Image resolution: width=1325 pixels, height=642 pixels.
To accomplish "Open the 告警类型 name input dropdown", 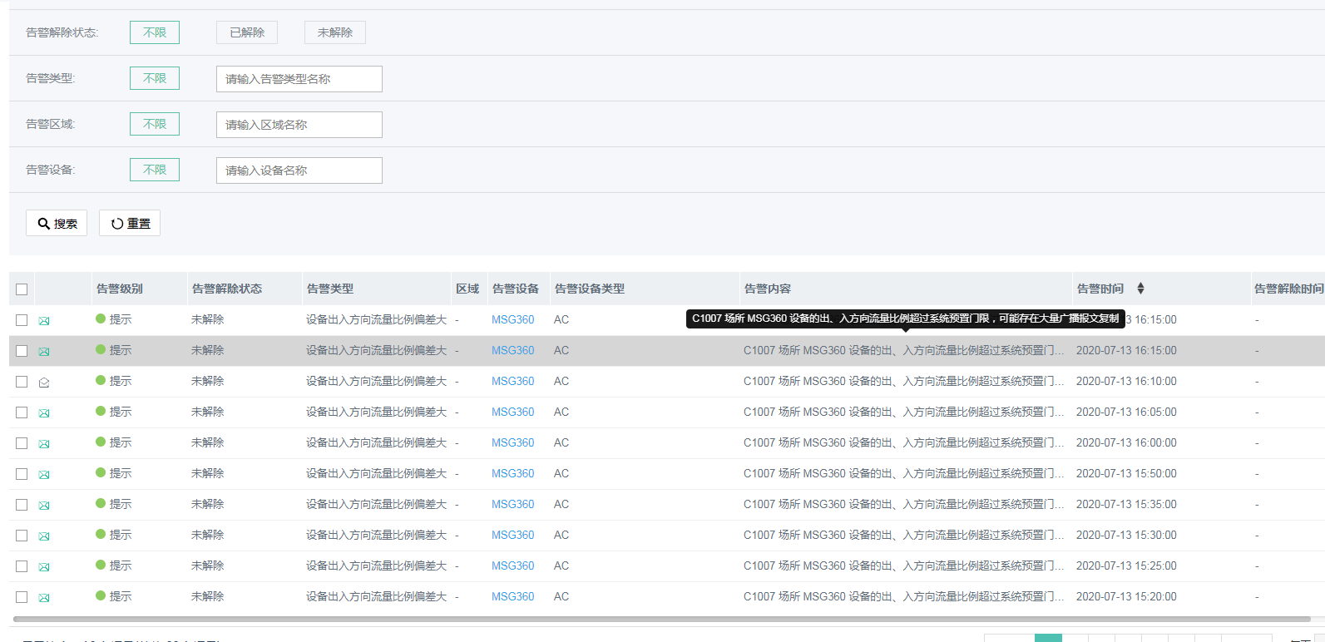I will coord(299,79).
